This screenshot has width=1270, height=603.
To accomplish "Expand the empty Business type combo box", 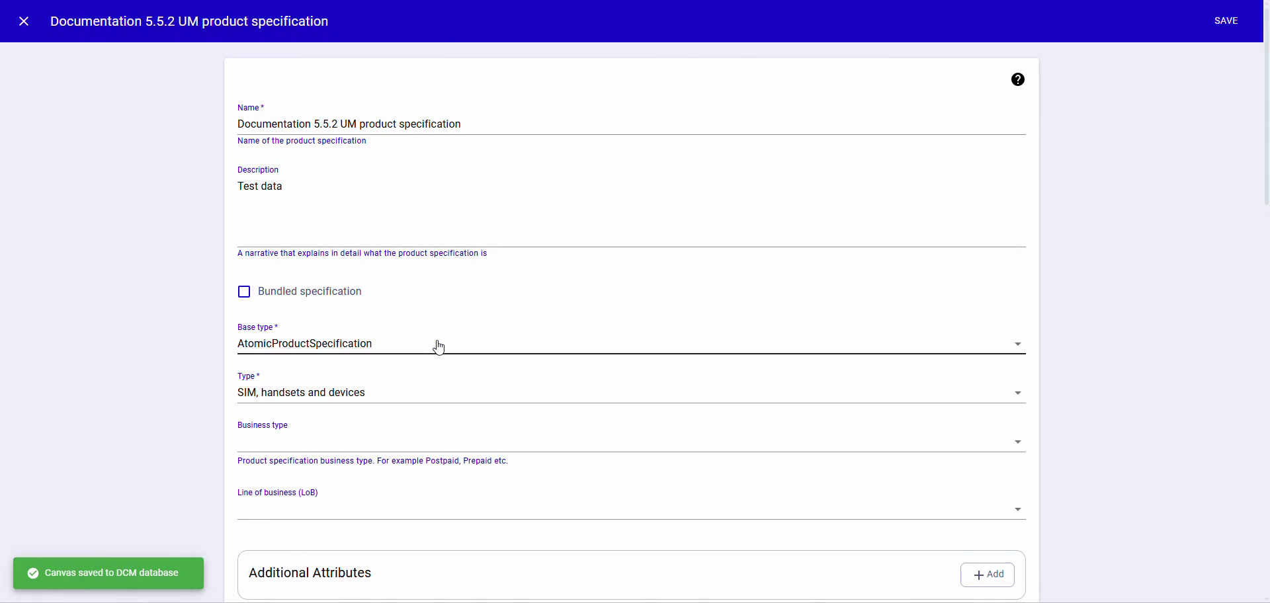I will [x=630, y=440].
